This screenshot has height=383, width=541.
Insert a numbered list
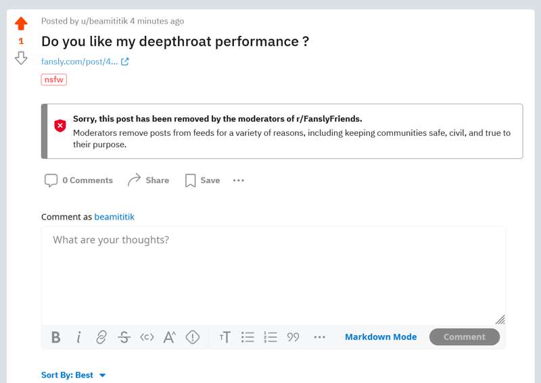click(x=270, y=337)
